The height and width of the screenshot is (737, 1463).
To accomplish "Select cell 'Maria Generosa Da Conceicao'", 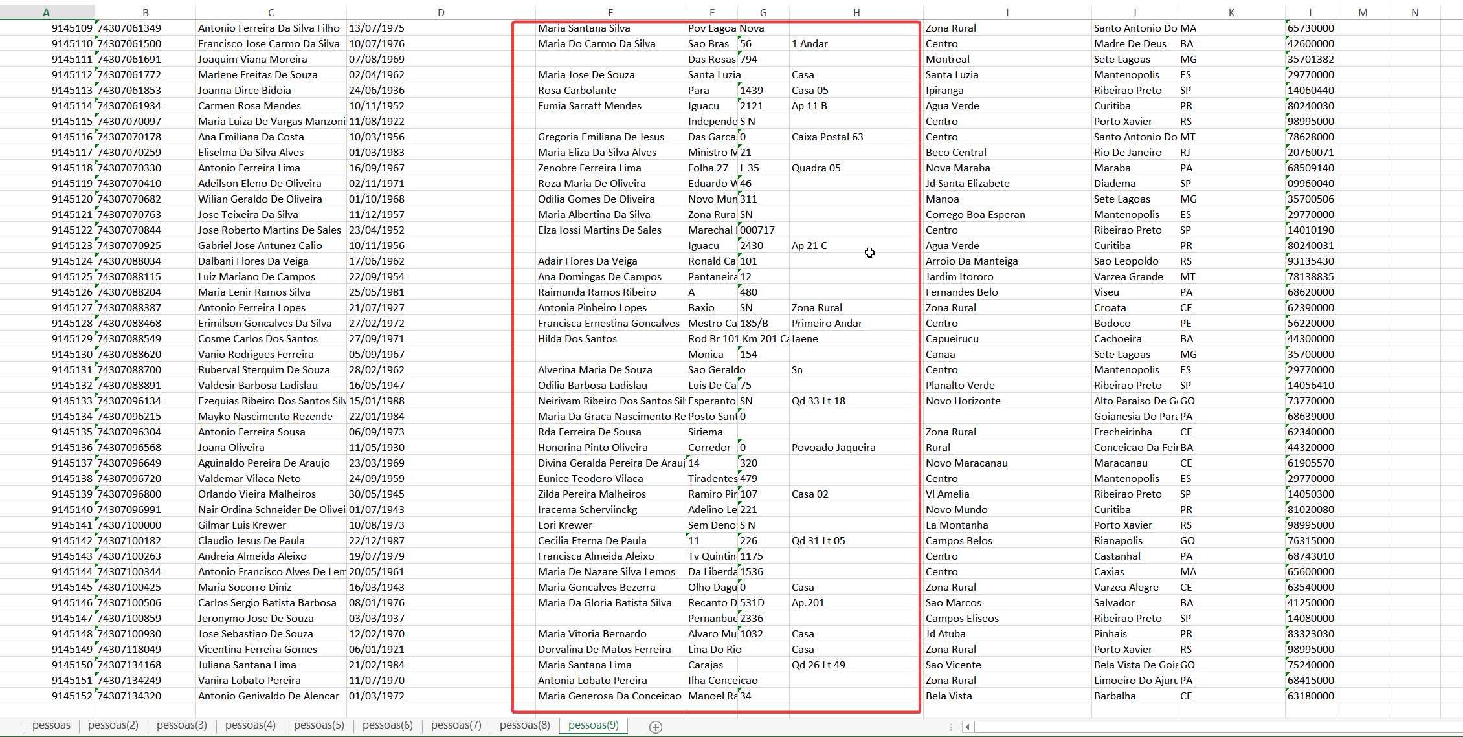I will (610, 696).
